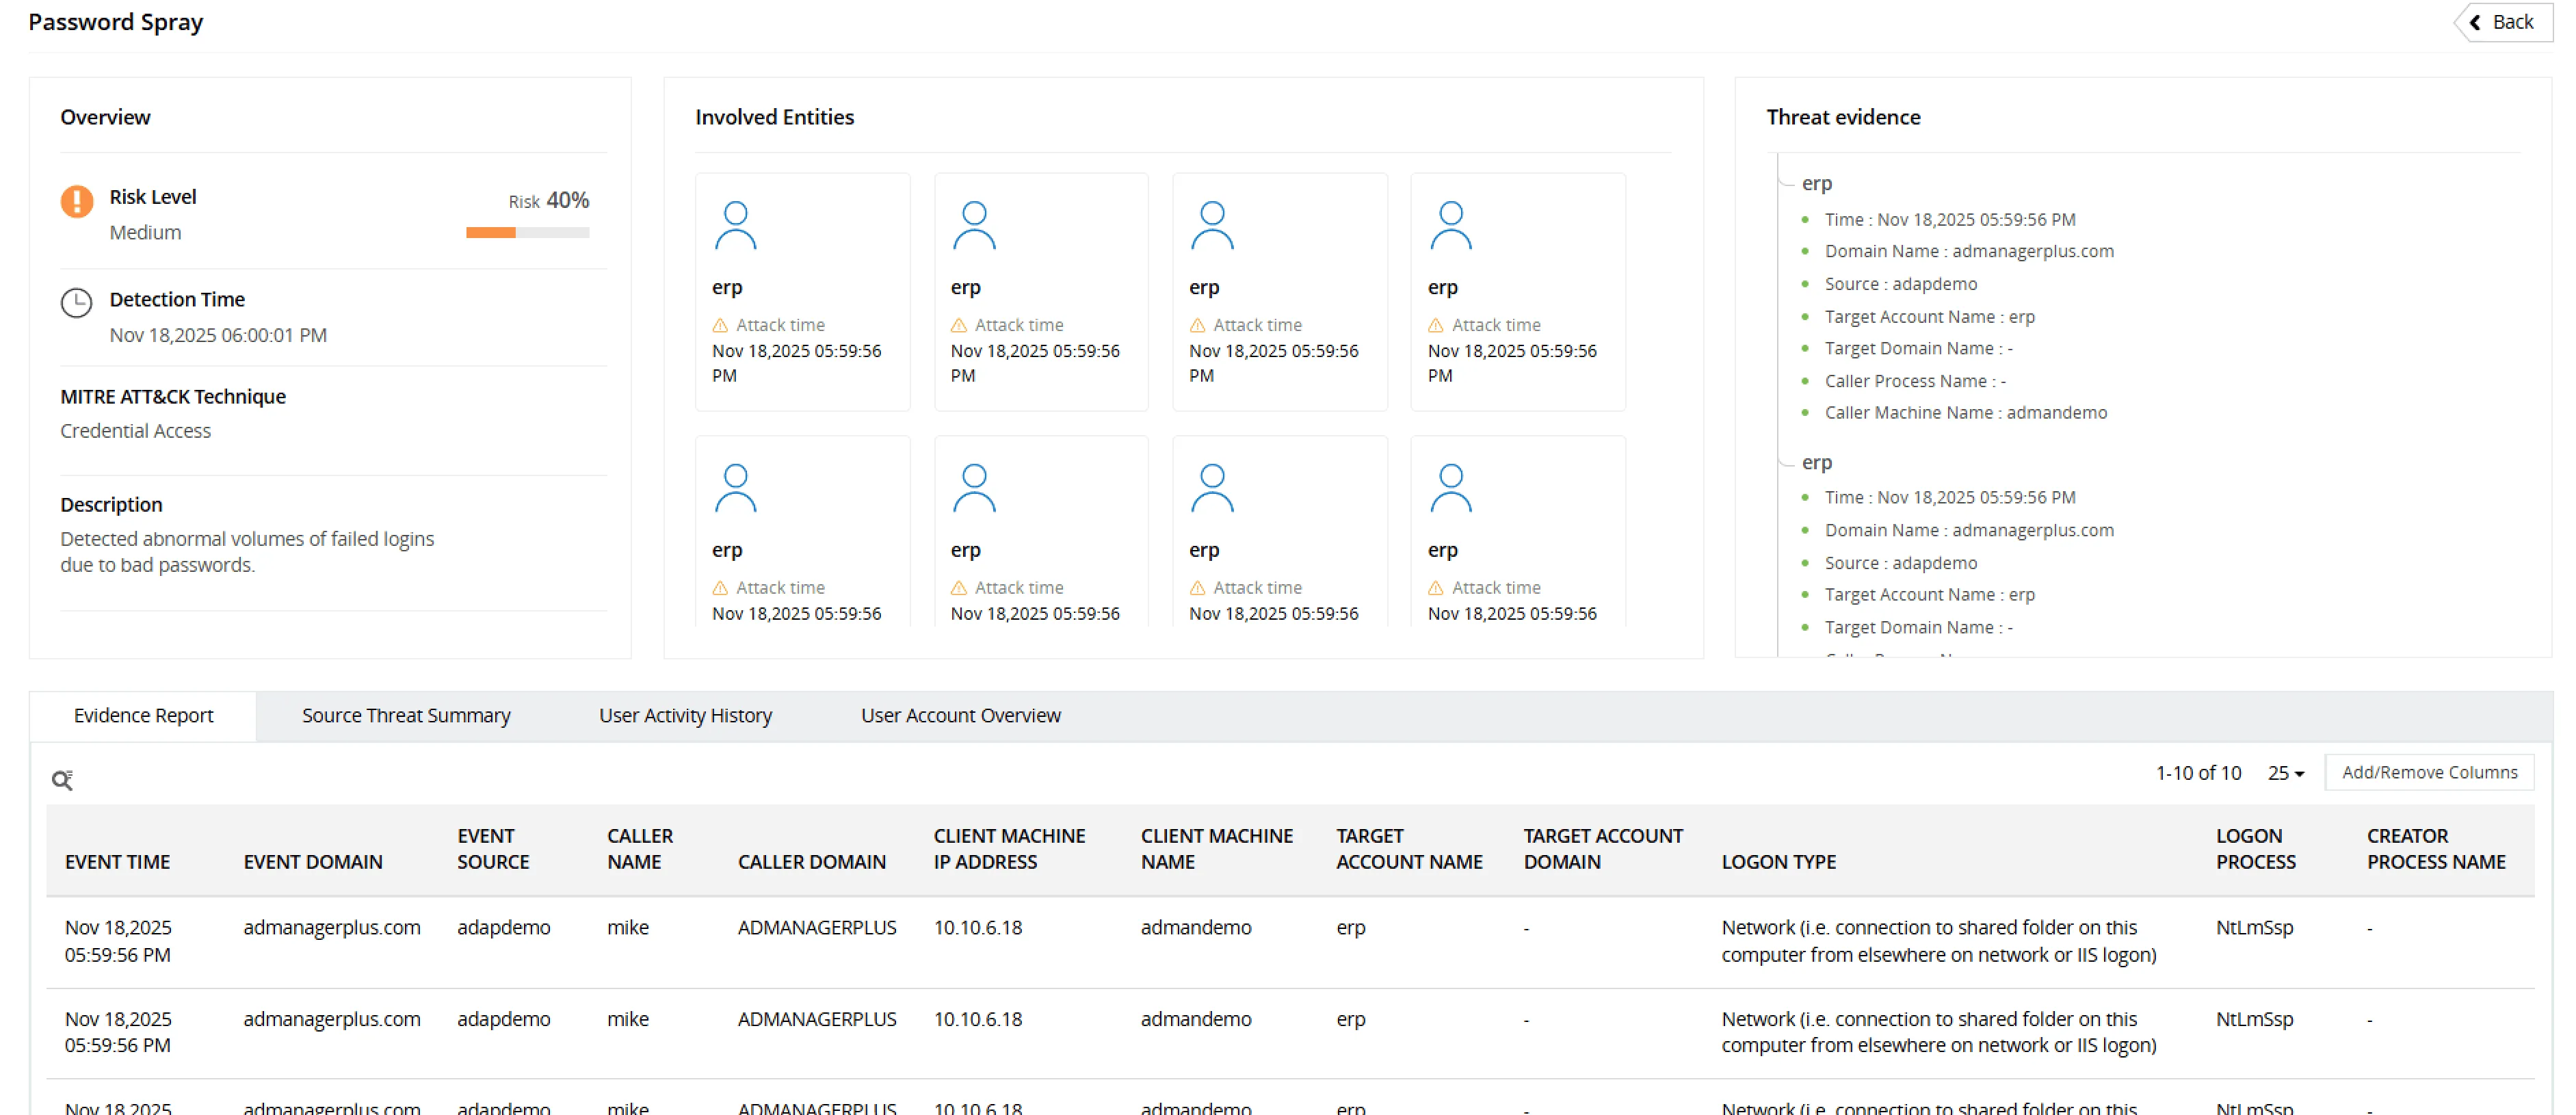The image size is (2576, 1115).
Task: Sort by the TARGET ACCOUNT NAME header
Action: point(1409,849)
